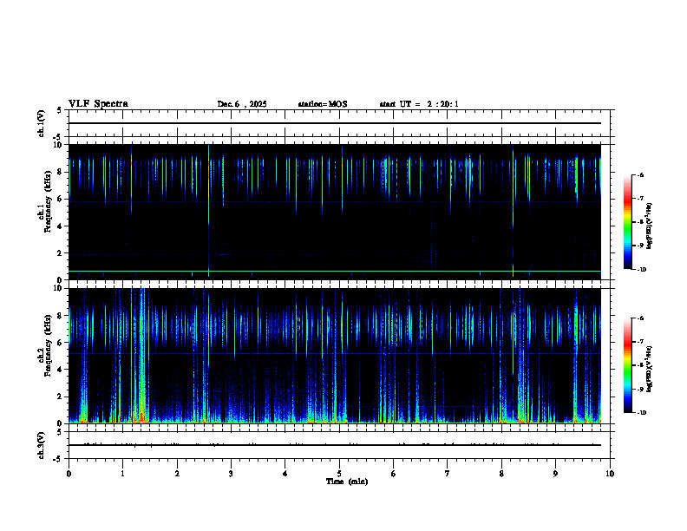Click the ch.1 colorbar gradient
687x531 pixels.
coord(627,222)
